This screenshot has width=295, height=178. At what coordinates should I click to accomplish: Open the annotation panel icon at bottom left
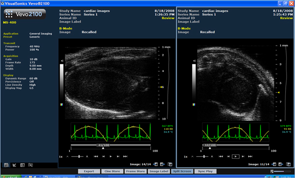tap(23, 165)
